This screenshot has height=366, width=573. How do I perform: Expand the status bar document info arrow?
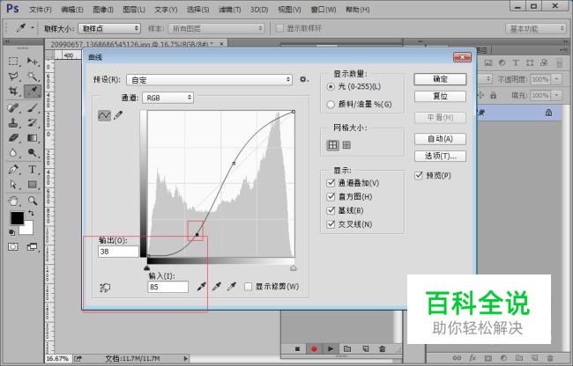tap(186, 358)
